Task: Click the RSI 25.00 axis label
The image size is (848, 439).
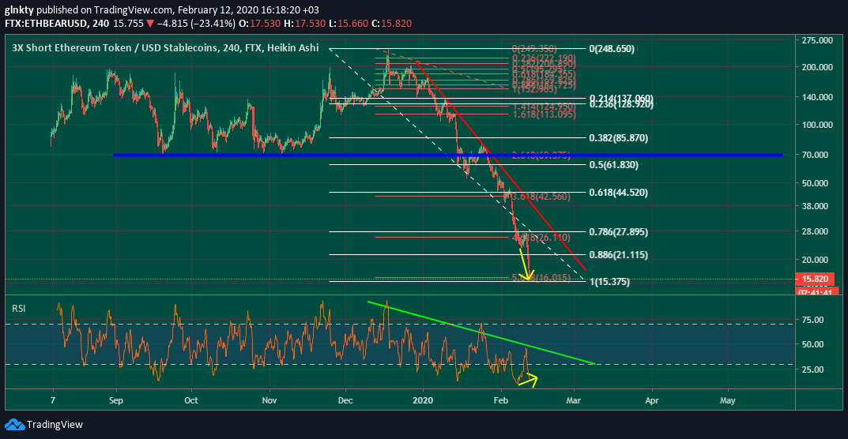Action: pyautogui.click(x=815, y=370)
